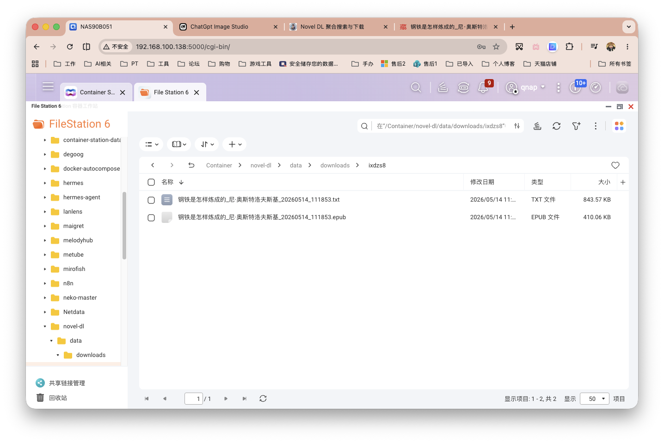Open notifications bell with badge 9
664x443 pixels.
[483, 87]
